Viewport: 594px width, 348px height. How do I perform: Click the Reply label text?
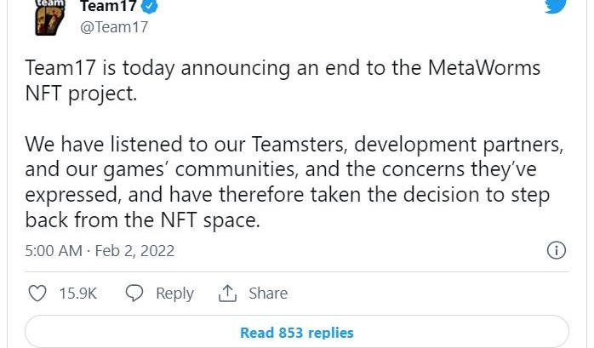pos(174,294)
